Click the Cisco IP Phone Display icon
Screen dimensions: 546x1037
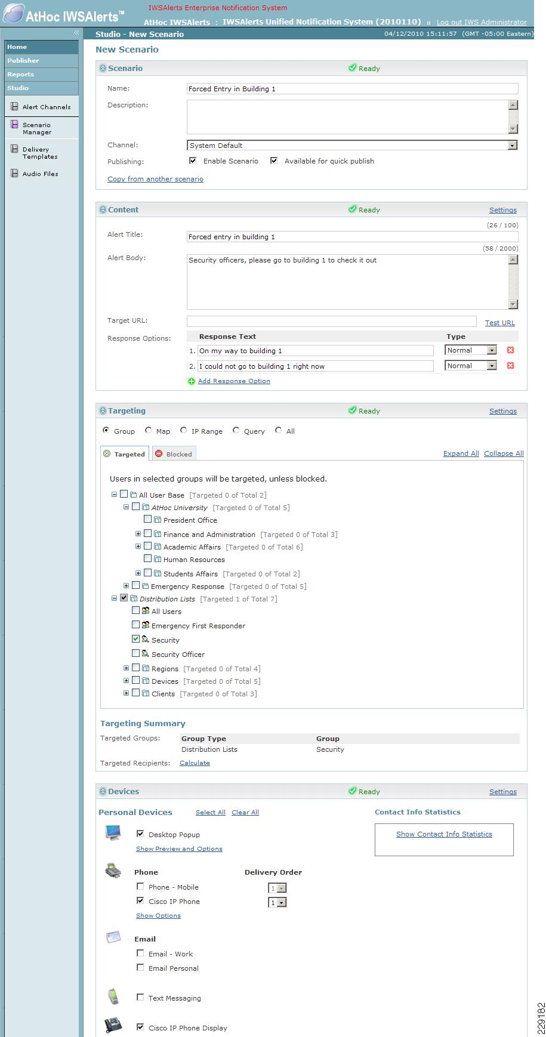tap(113, 1026)
